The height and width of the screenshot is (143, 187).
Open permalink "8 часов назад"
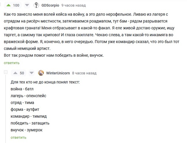(84, 73)
